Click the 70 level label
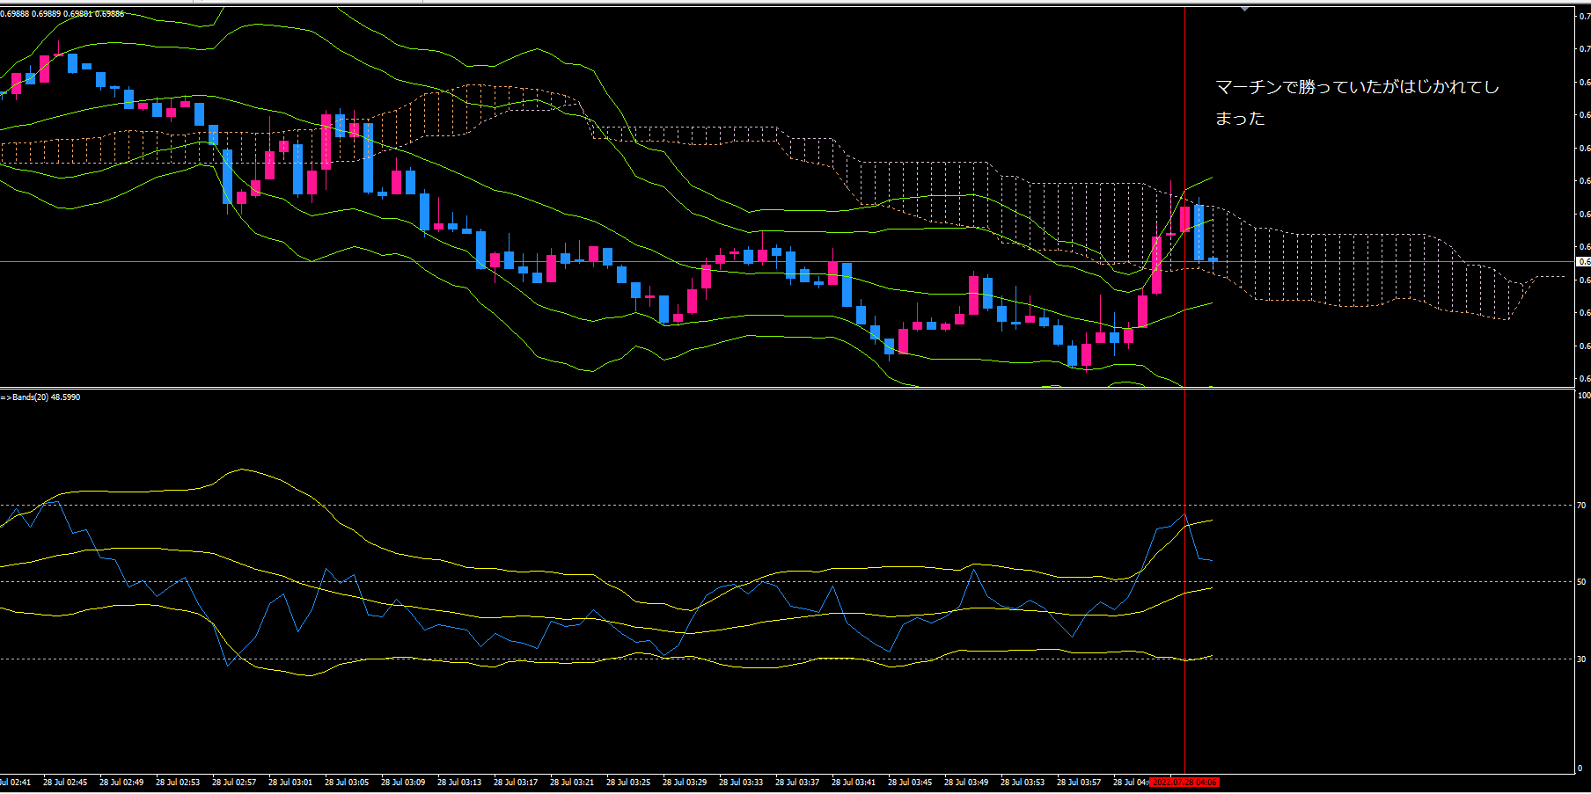The width and height of the screenshot is (1591, 794). tap(1581, 506)
